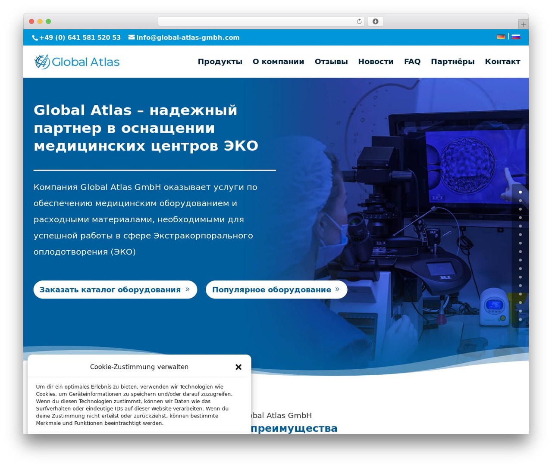This screenshot has width=552, height=467.
Task: Close the Cookie-Zustimmung dialog with X
Action: pyautogui.click(x=238, y=367)
